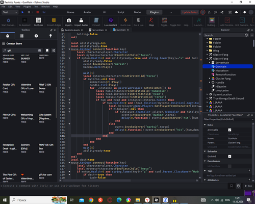Click the Explorer search field
Image resolution: width=255 pixels, height=204 pixels.
tap(224, 35)
